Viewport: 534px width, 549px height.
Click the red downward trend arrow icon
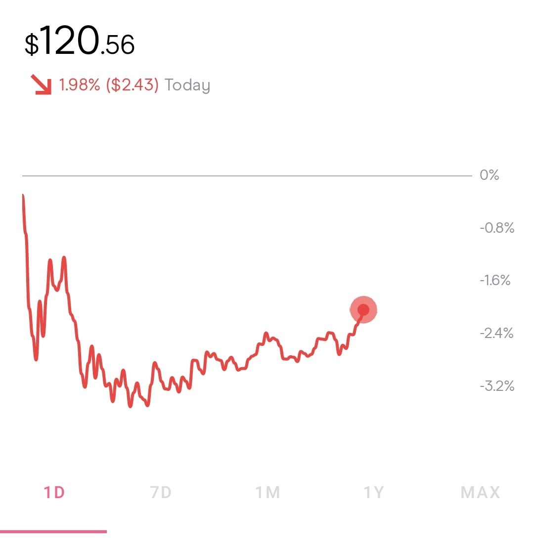pos(41,84)
